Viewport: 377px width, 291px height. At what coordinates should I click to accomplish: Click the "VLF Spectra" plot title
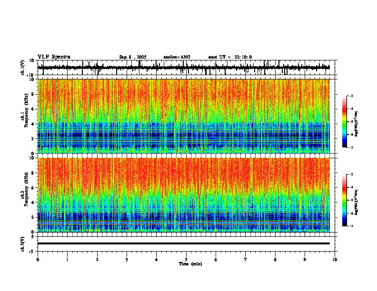pos(54,57)
